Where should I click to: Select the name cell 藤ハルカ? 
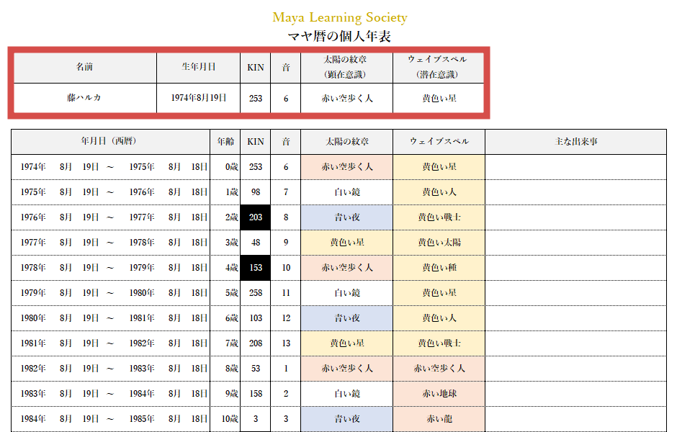(x=85, y=98)
